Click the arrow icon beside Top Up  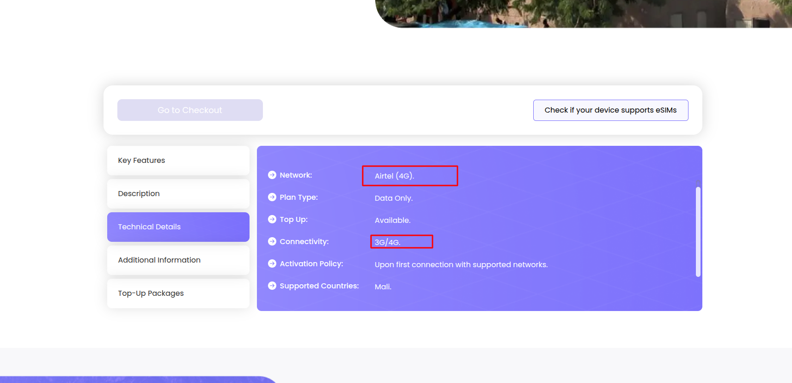pos(272,219)
